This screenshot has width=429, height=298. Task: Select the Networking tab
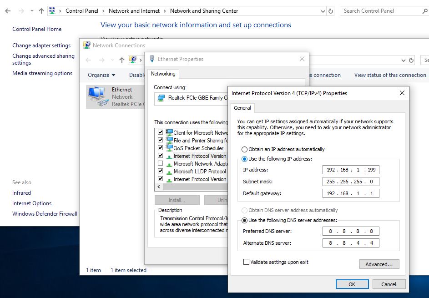[163, 74]
